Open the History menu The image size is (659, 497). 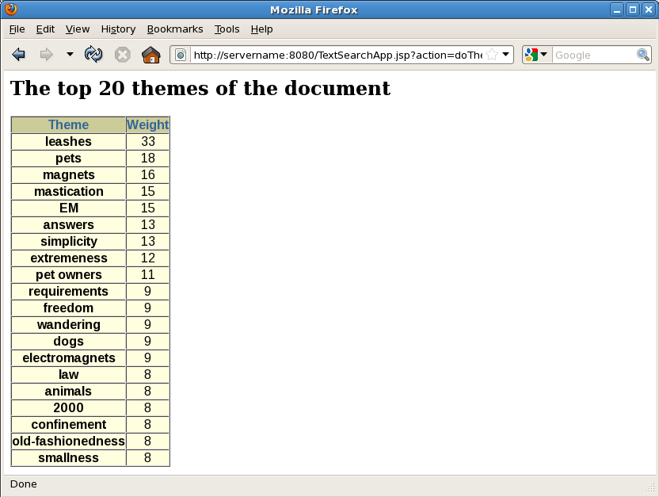point(118,29)
